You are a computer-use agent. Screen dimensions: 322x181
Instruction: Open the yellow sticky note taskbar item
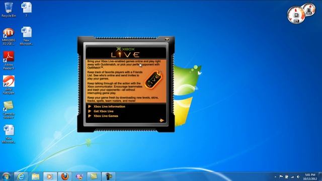(x=94, y=176)
